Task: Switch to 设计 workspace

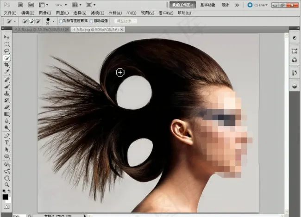Action: [225, 5]
